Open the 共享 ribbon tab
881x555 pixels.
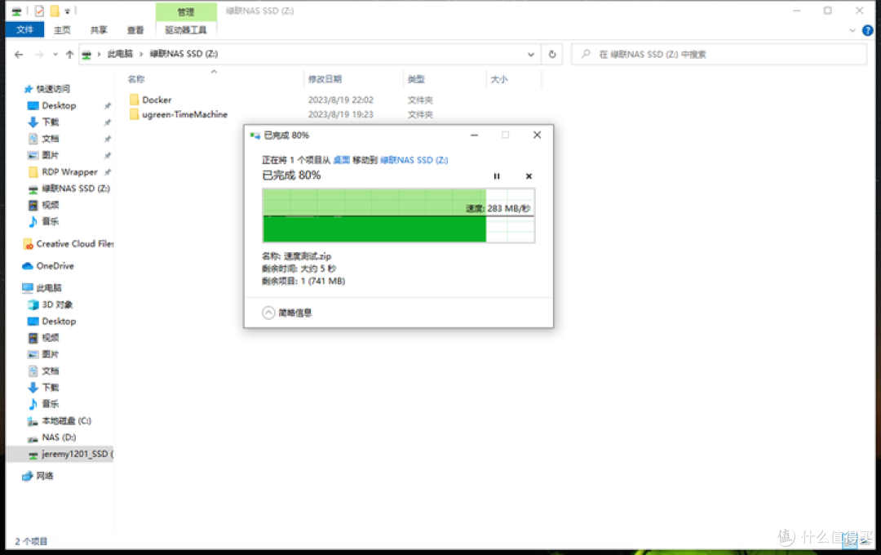99,30
